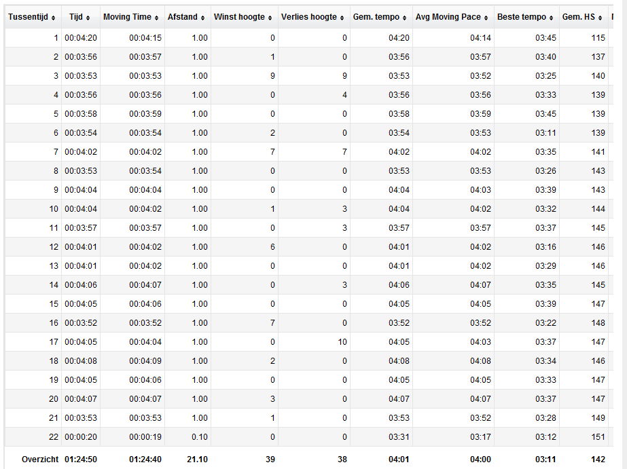The image size is (627, 469).
Task: Click Avg Moving Pace sort icon
Action: (486, 18)
